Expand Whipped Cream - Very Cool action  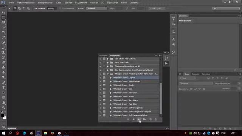pos(111,93)
